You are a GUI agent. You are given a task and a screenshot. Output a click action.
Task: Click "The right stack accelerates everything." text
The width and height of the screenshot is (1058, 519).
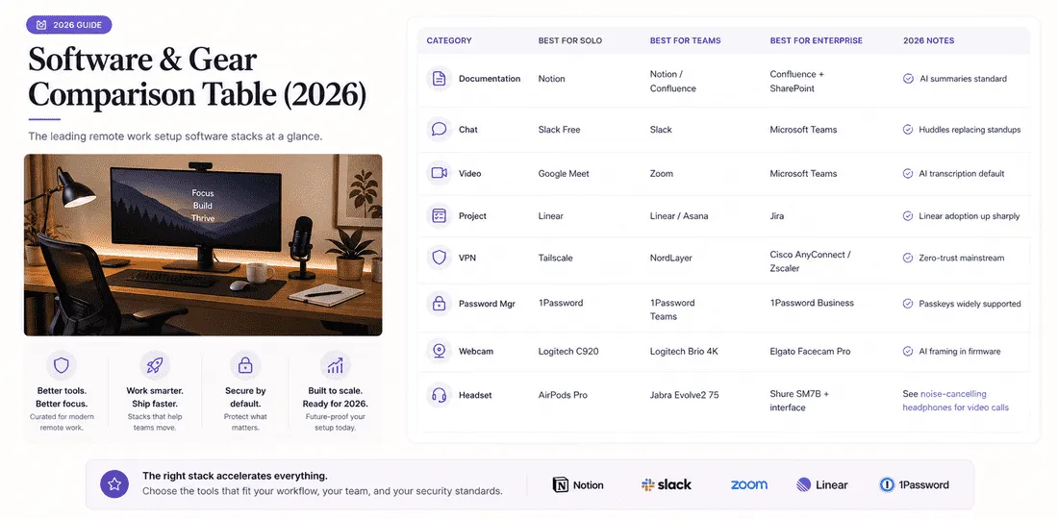pos(235,475)
